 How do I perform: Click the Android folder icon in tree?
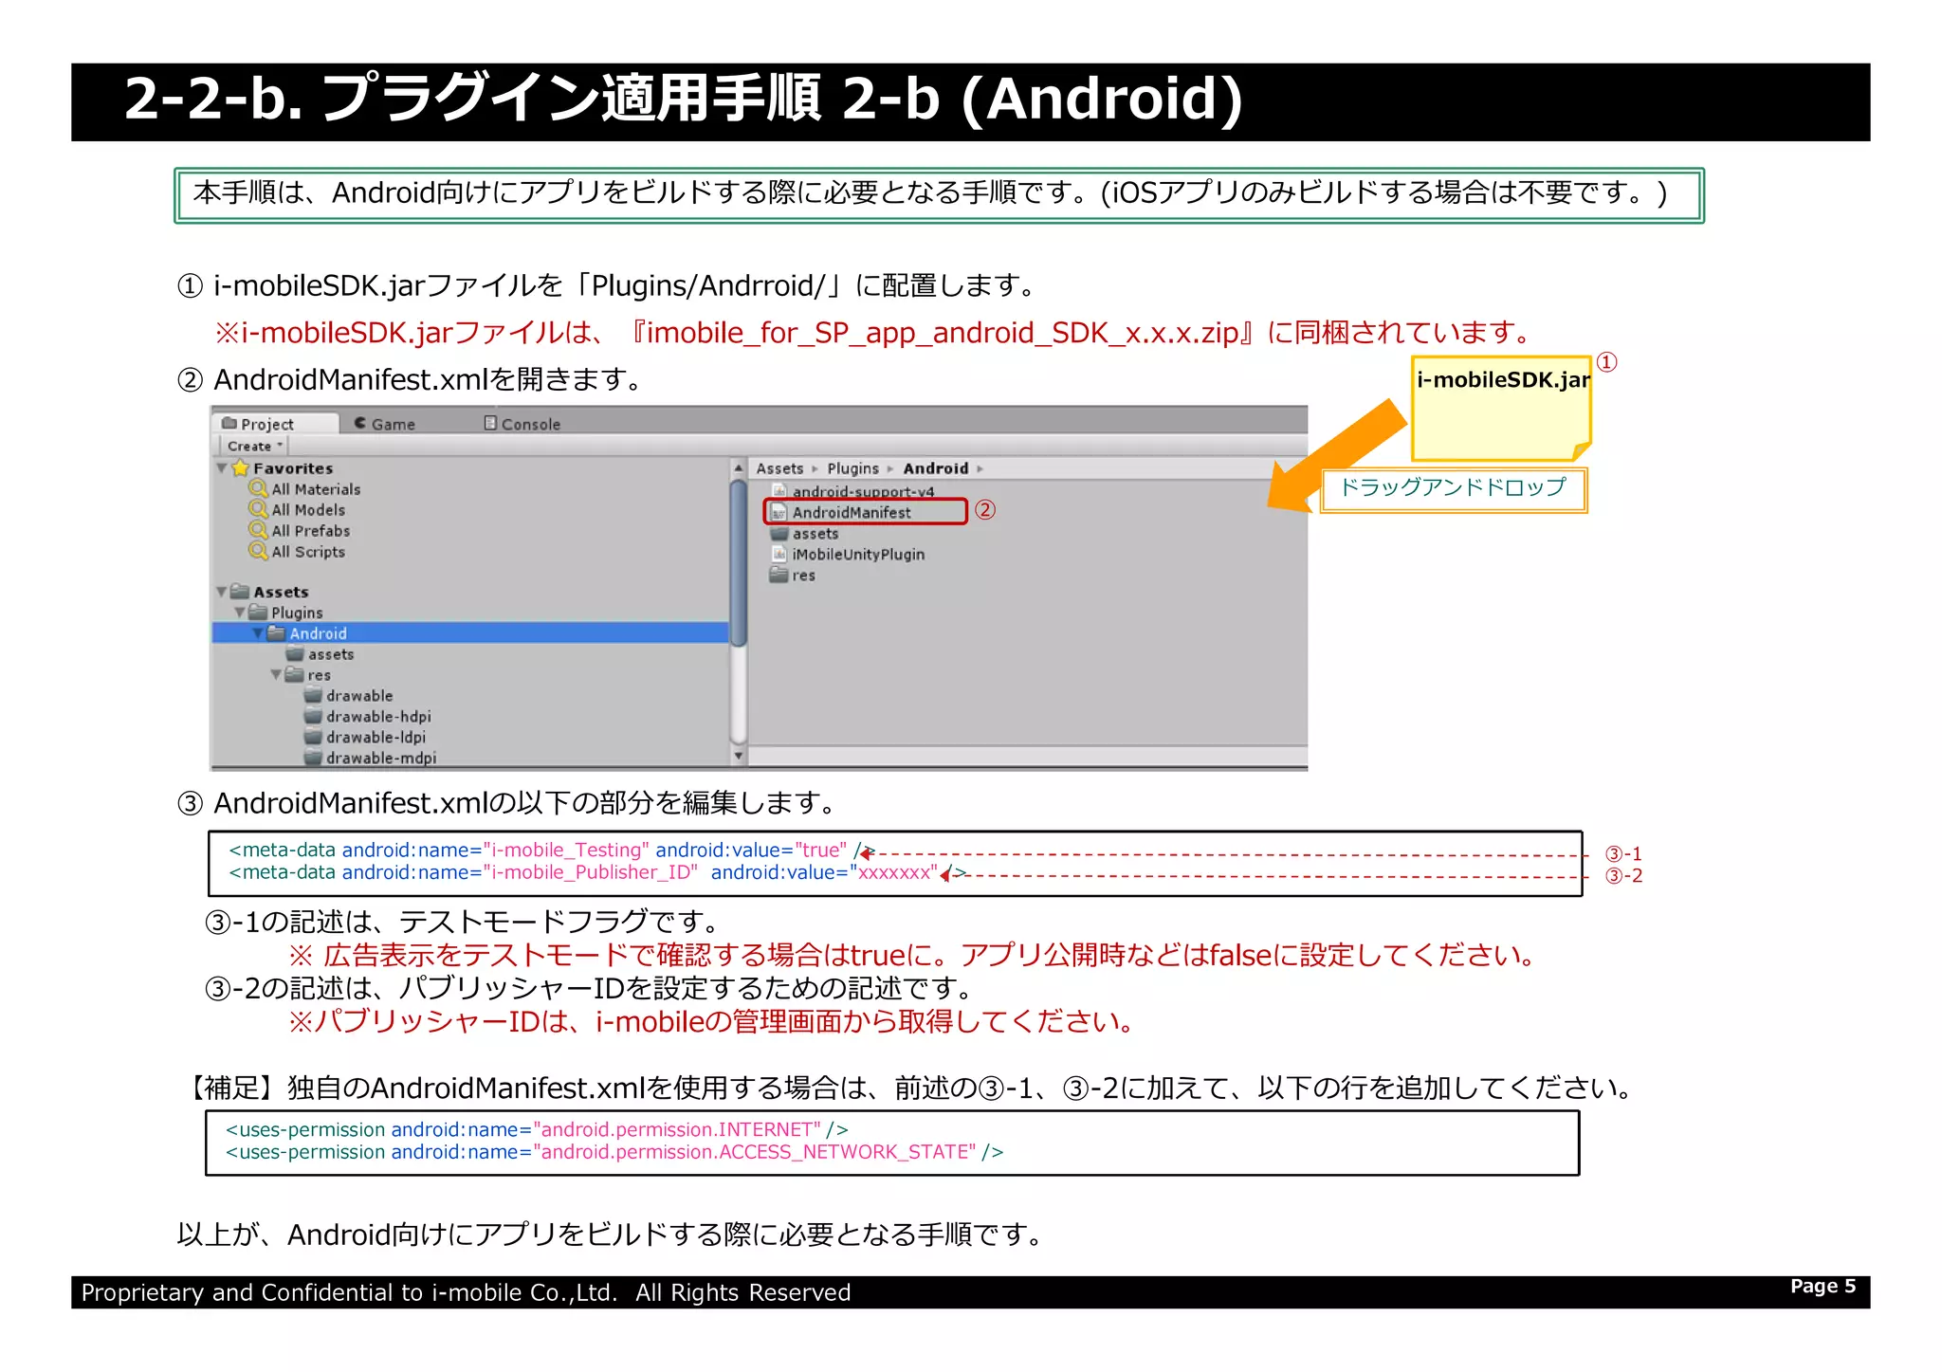pos(276,632)
